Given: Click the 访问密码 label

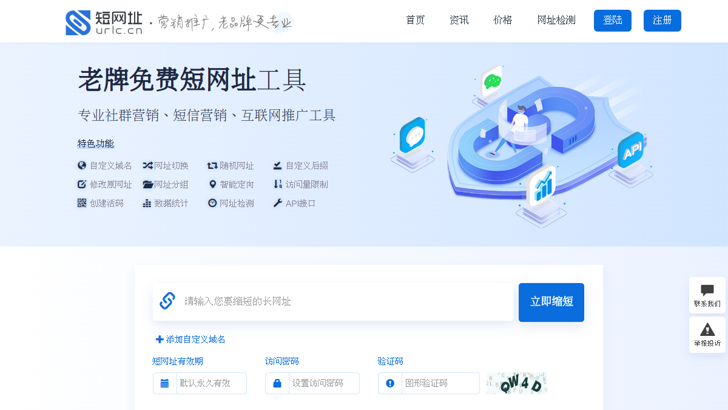Looking at the screenshot, I should [x=282, y=361].
